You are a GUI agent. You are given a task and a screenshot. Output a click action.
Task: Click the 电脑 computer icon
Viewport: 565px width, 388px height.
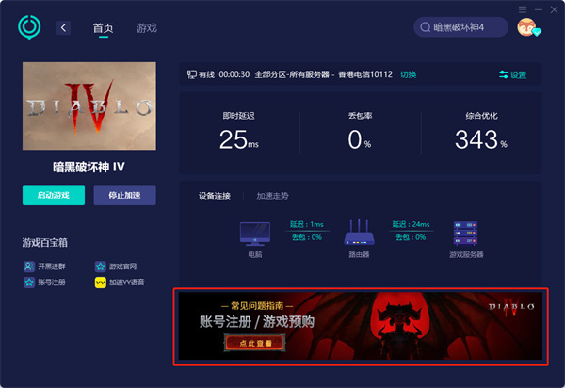point(255,234)
